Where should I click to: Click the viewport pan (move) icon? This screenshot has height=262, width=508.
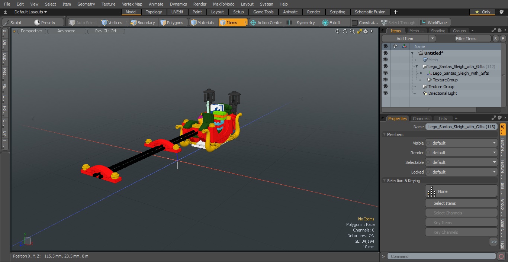(337, 31)
